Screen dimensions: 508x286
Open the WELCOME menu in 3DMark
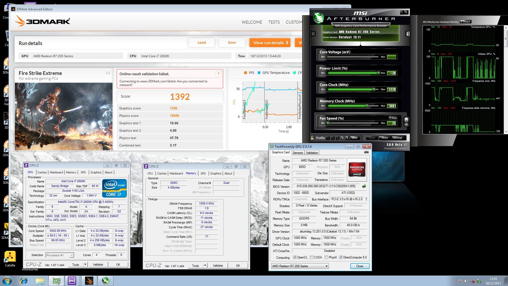[252, 22]
